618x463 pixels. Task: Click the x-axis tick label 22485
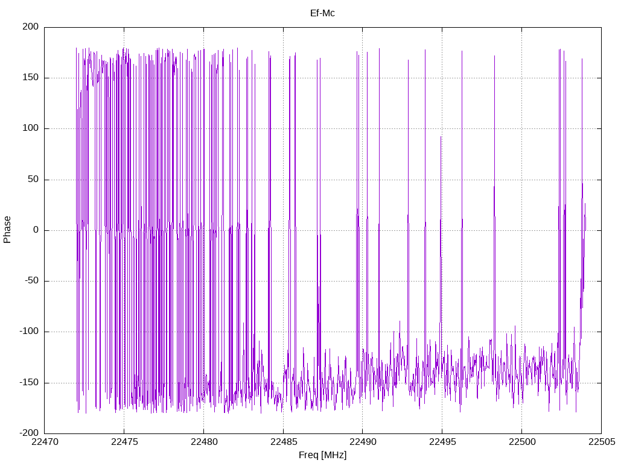[x=284, y=442]
